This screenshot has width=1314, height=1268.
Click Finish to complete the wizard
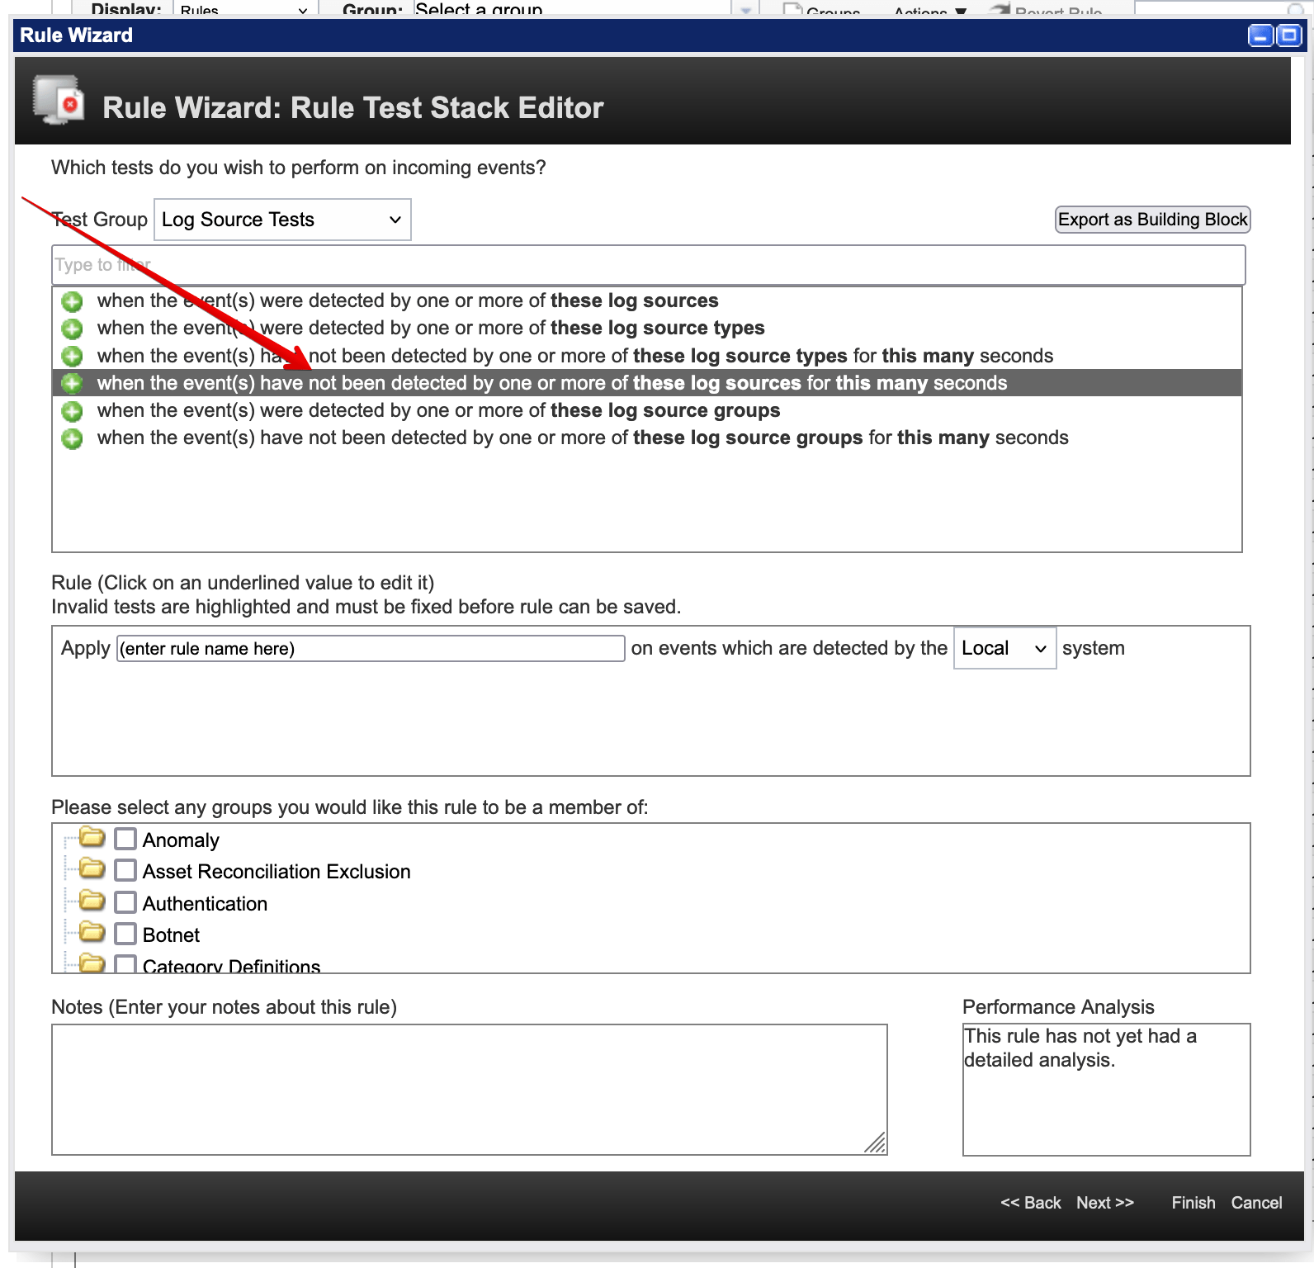point(1193,1203)
